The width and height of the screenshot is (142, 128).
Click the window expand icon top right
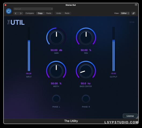pyautogui.click(x=136, y=5)
